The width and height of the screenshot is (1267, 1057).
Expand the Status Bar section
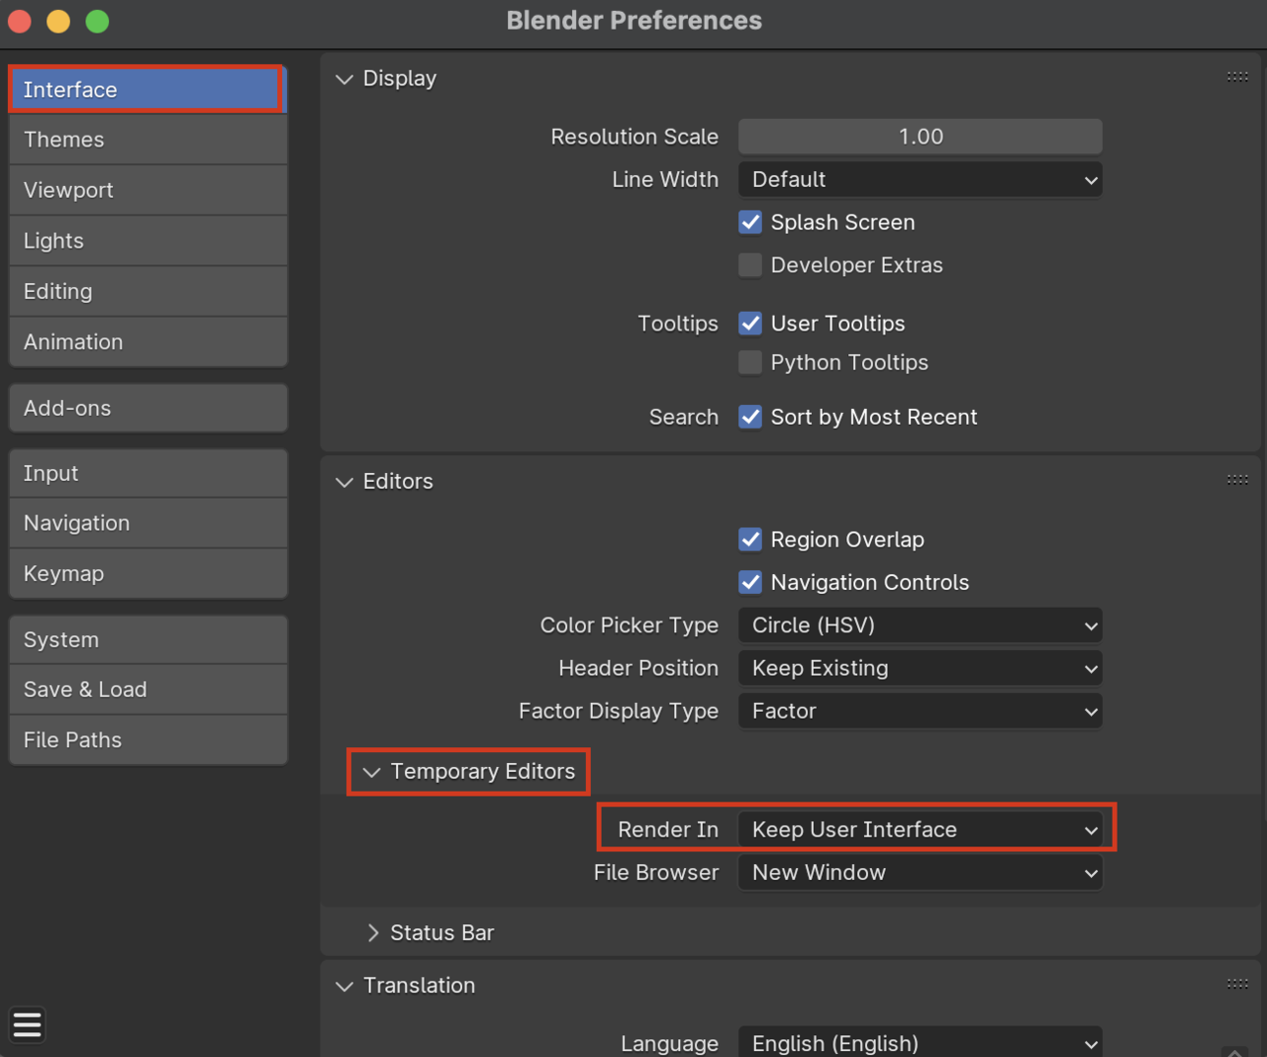click(x=373, y=932)
